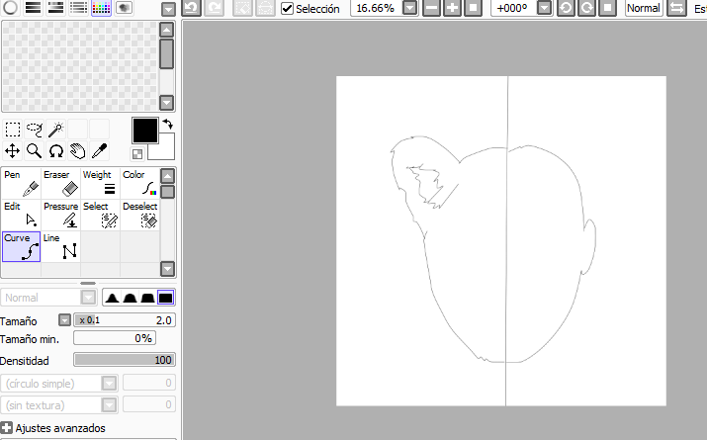Pick the second rounded brush edge shape
This screenshot has width=707, height=440.
[x=130, y=298]
